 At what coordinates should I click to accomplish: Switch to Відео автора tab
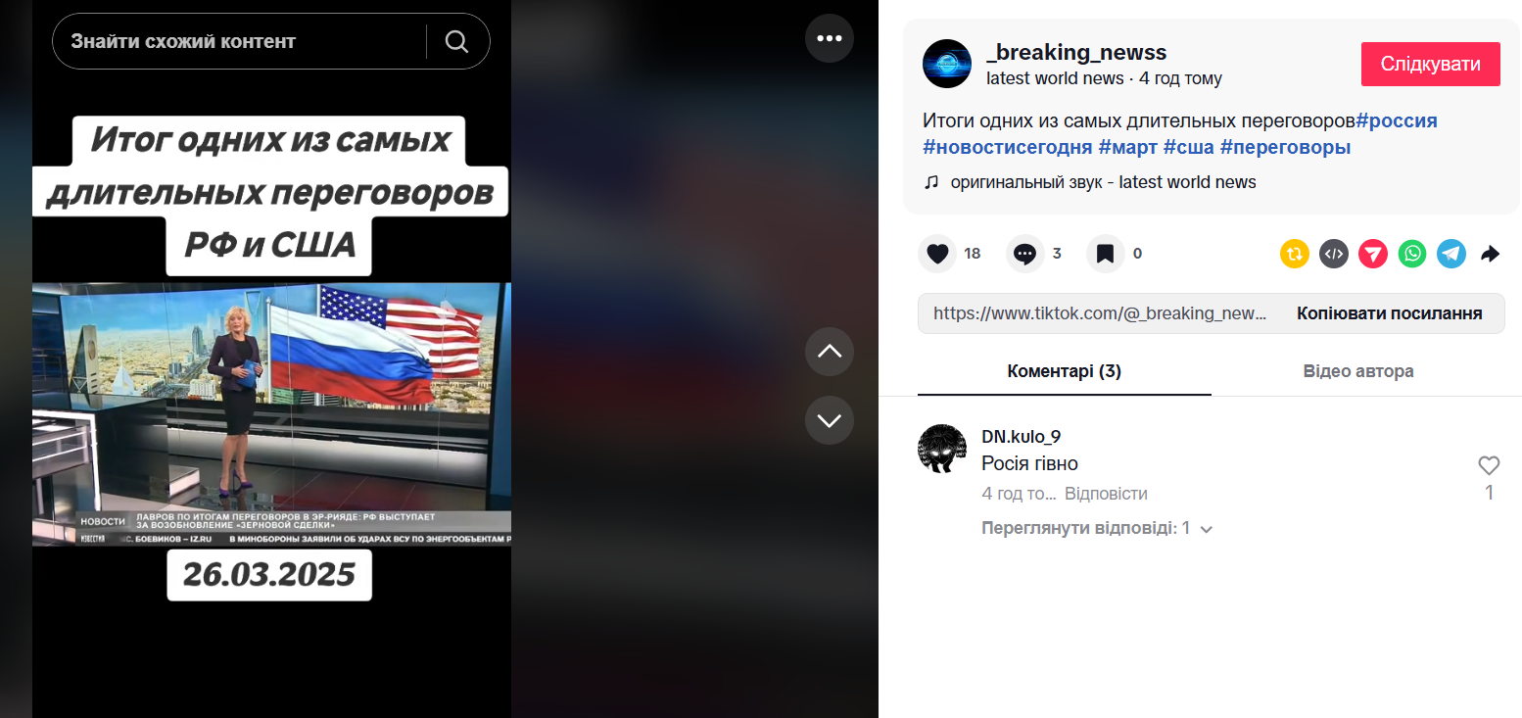coord(1358,371)
